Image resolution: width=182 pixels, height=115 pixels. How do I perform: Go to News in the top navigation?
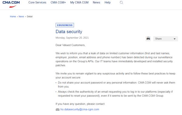[x=96, y=2]
